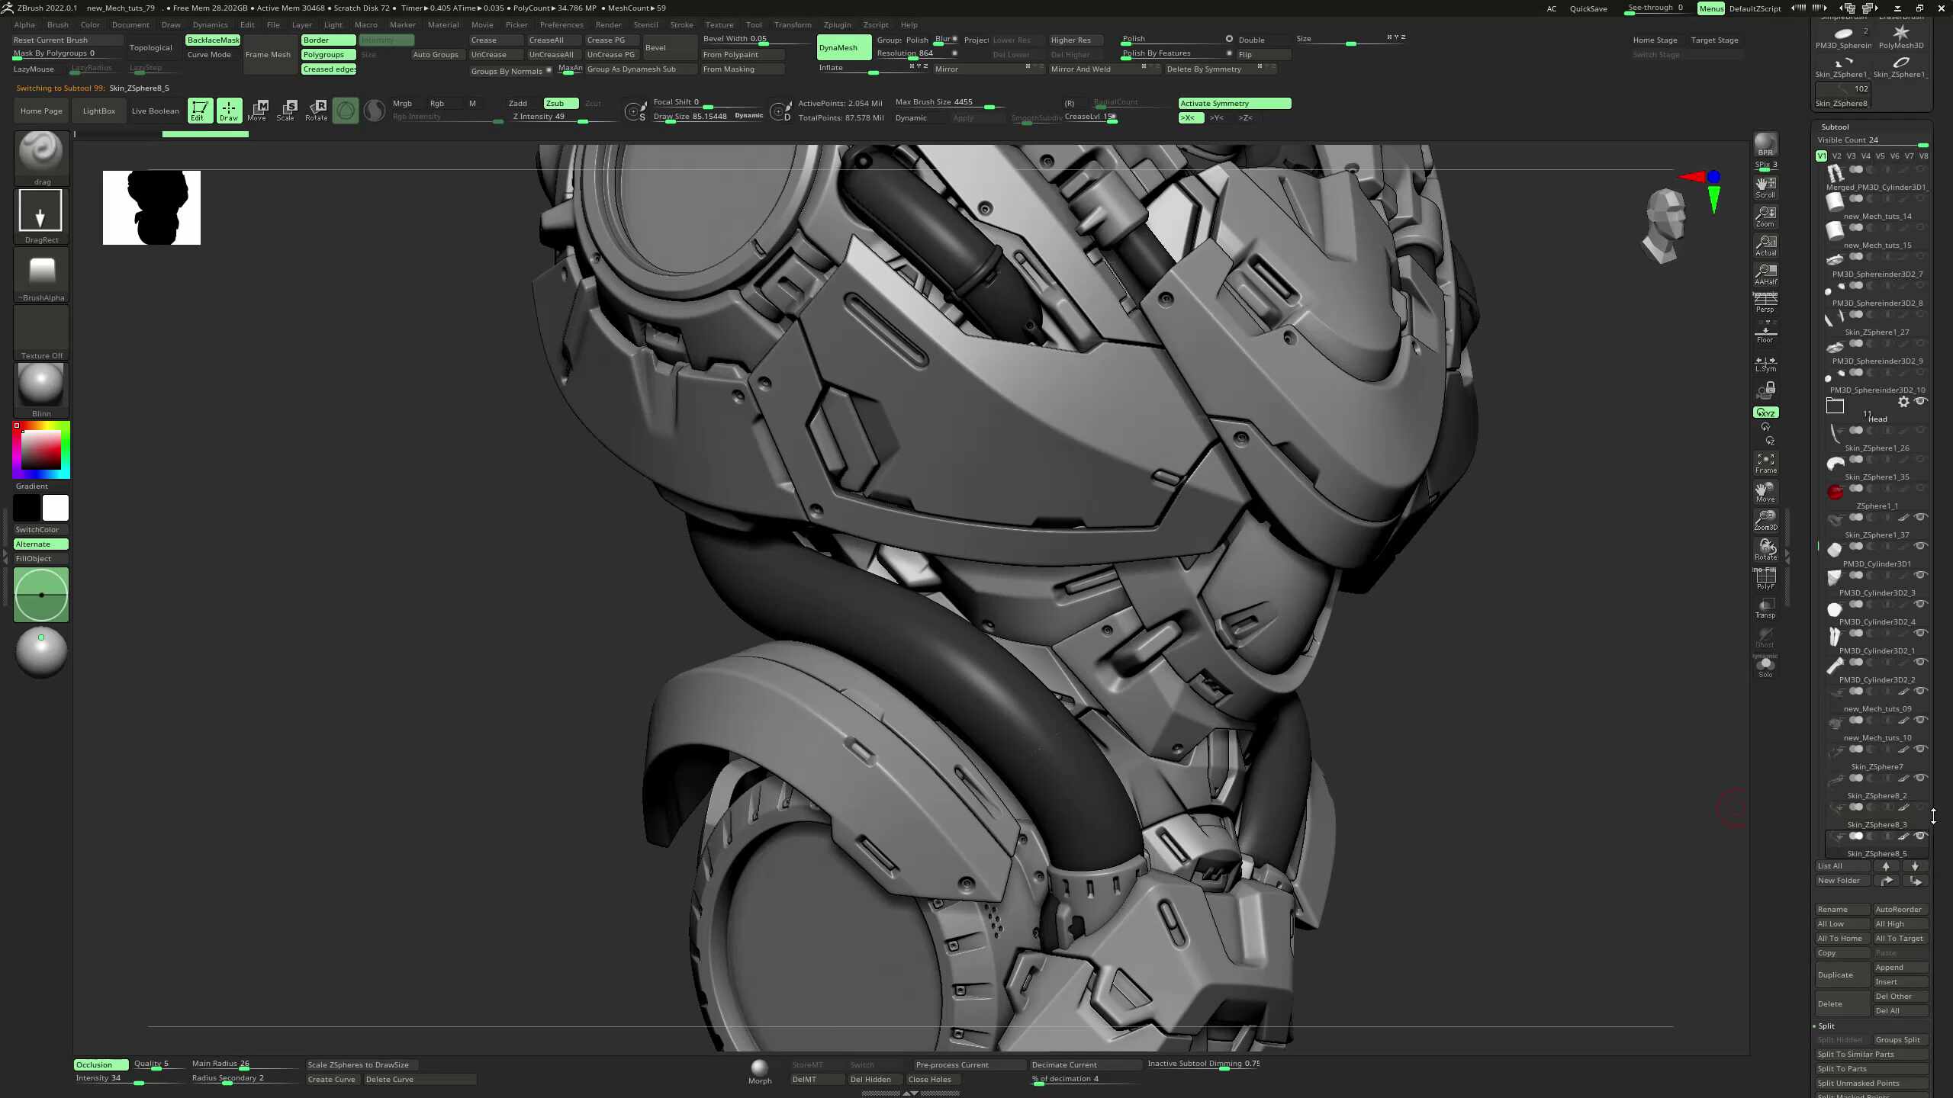Toggle Head folder visibility eye
1953x1098 pixels.
click(1921, 401)
